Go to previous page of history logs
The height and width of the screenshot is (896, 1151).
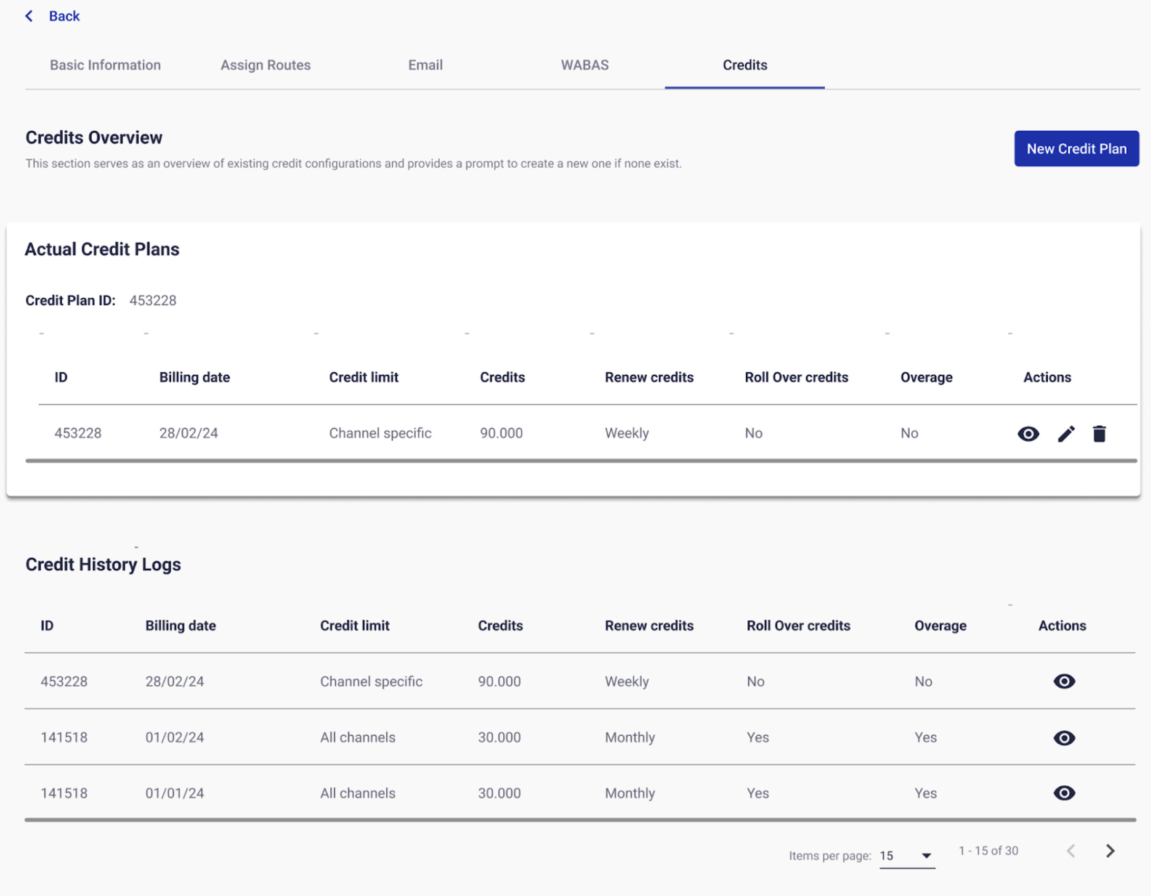(x=1070, y=851)
